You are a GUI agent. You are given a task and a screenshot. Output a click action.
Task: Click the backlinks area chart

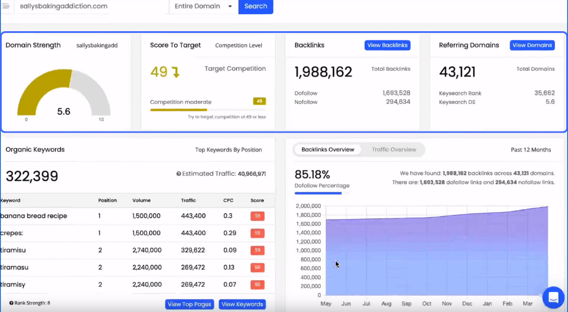click(437, 250)
